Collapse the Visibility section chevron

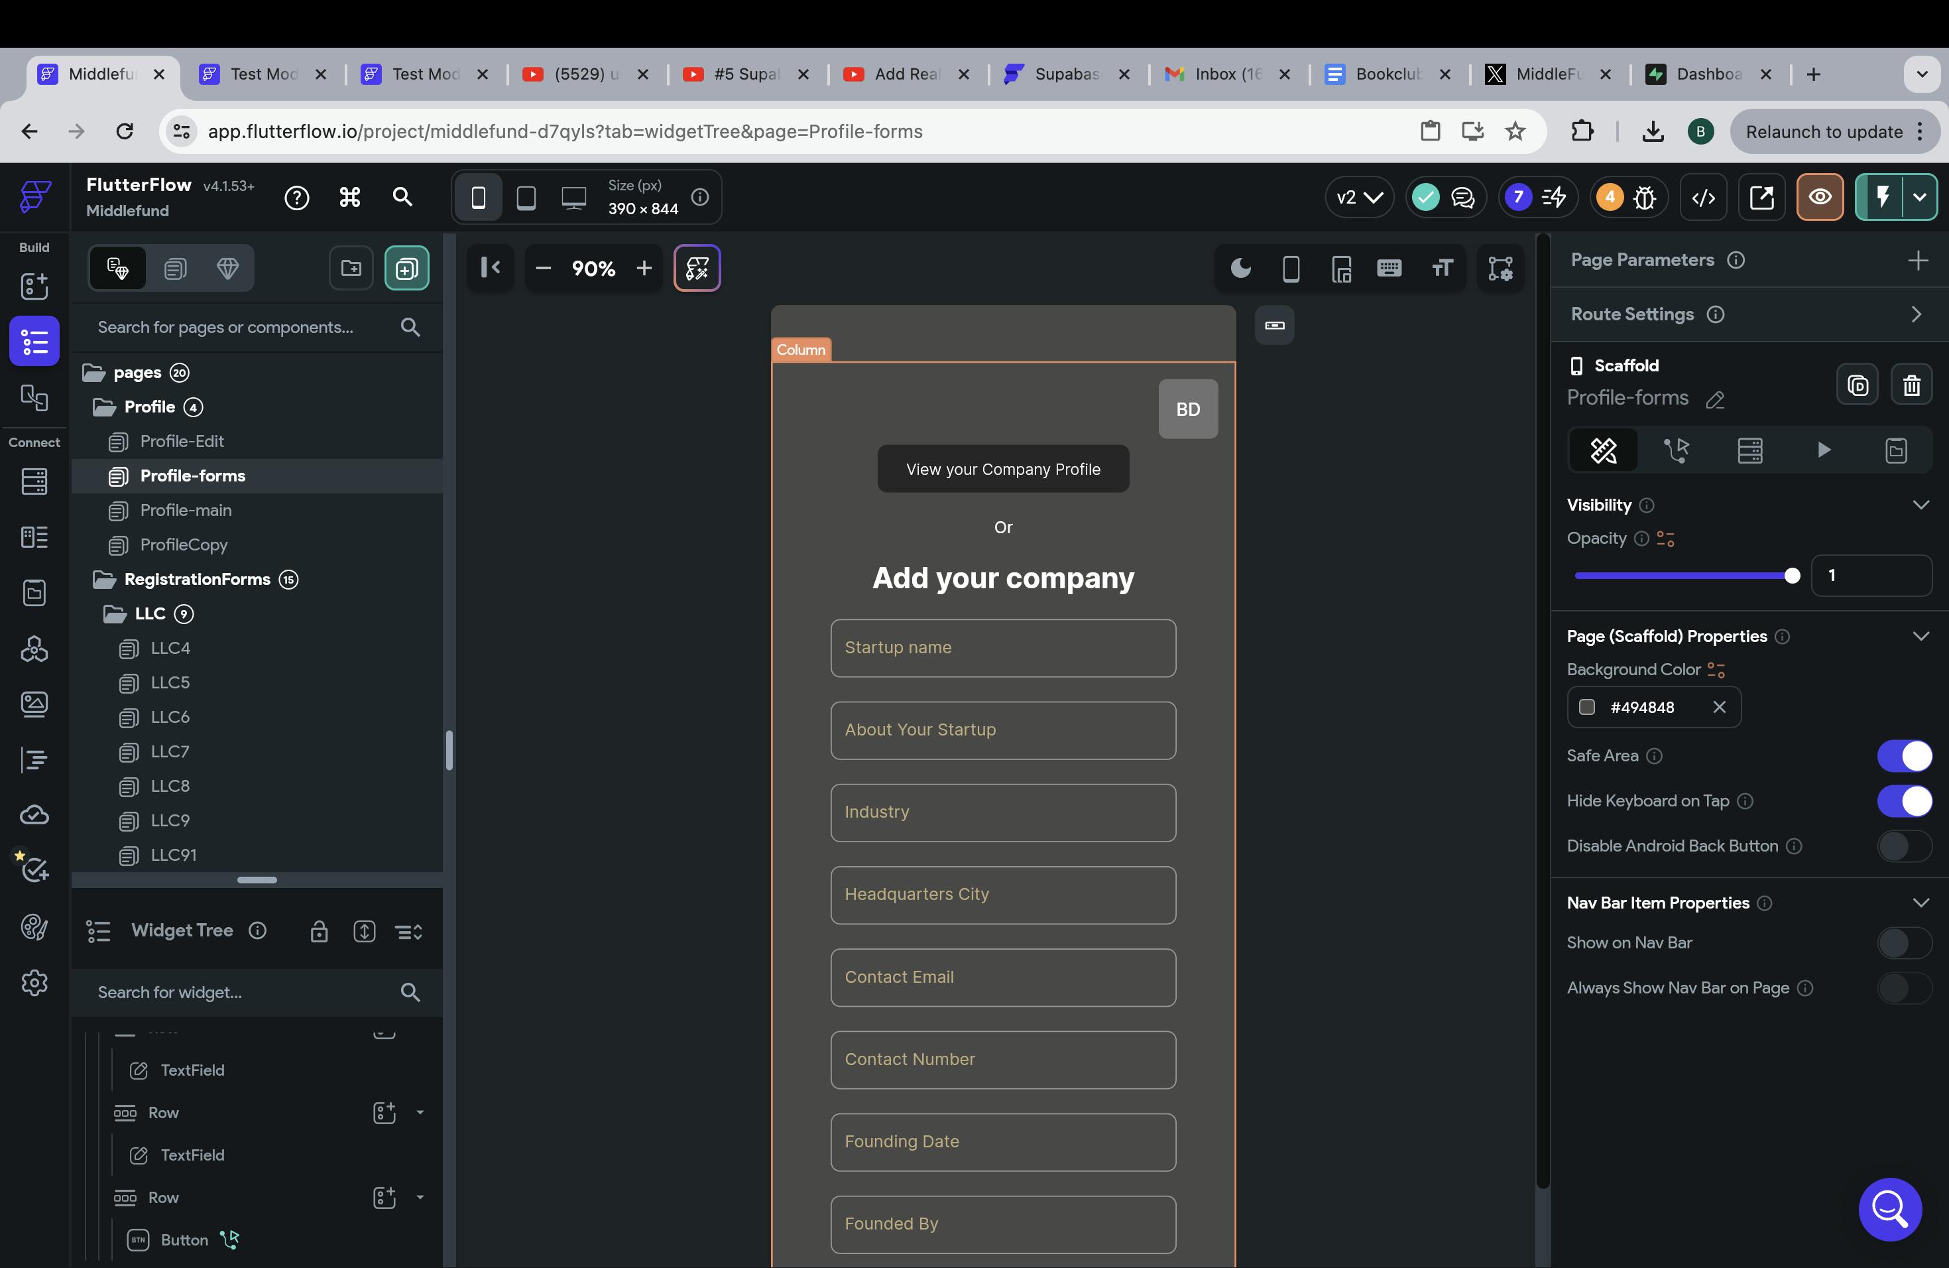click(x=1920, y=505)
